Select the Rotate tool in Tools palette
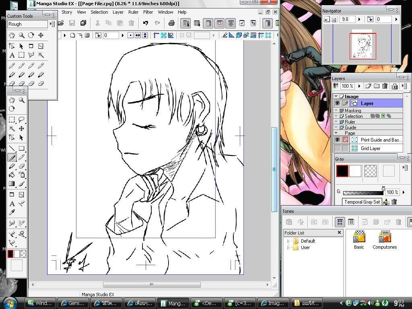Screen dimensions: 412x309 coord(12,109)
